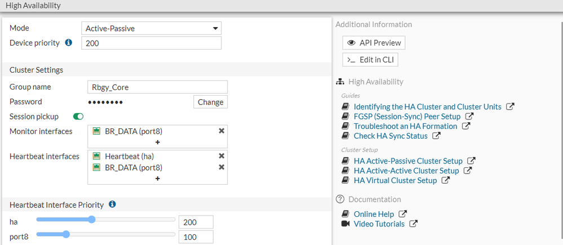Remove BR_DATA (port8) from Heartbeat interfaces

click(221, 167)
